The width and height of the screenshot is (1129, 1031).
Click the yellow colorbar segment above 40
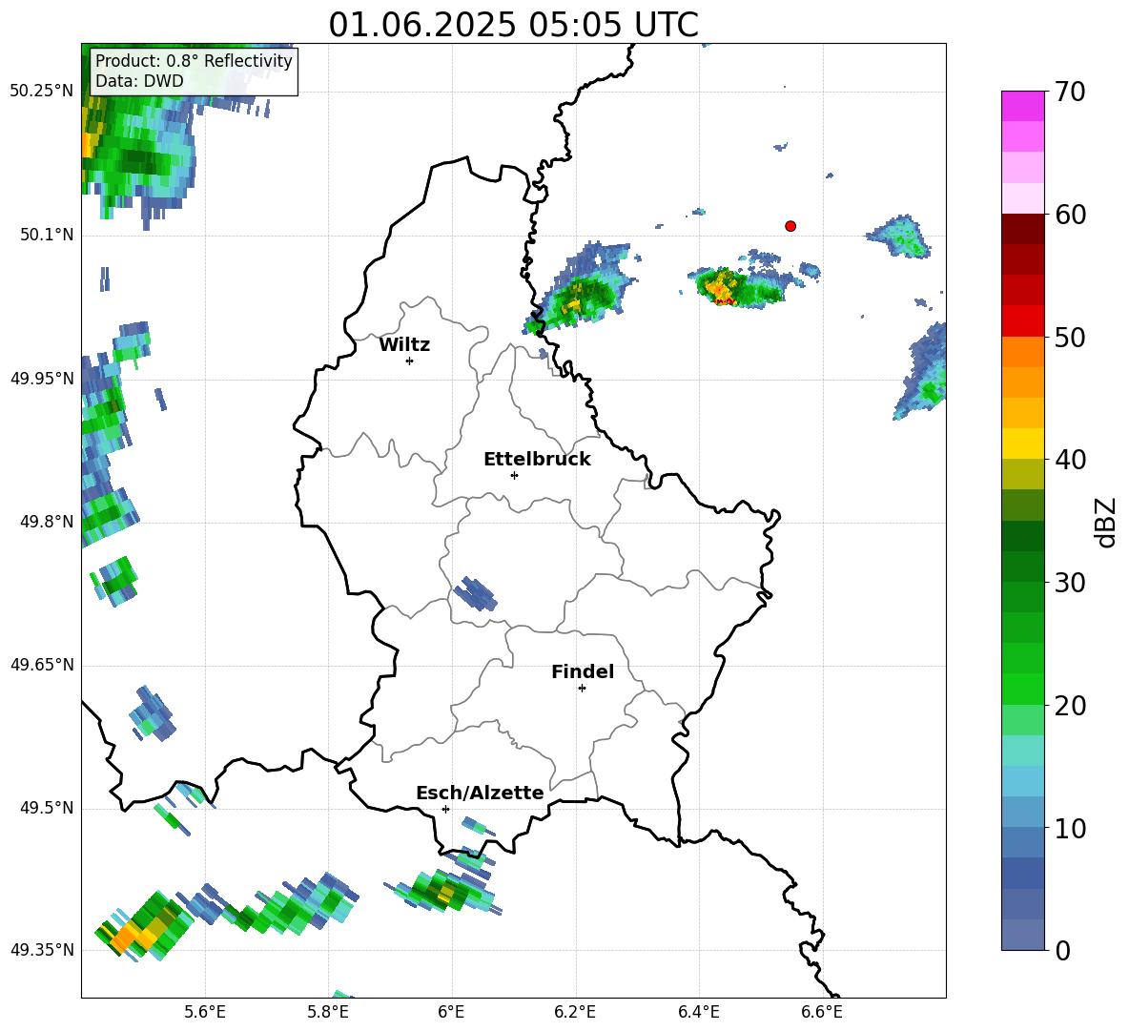tap(1023, 443)
